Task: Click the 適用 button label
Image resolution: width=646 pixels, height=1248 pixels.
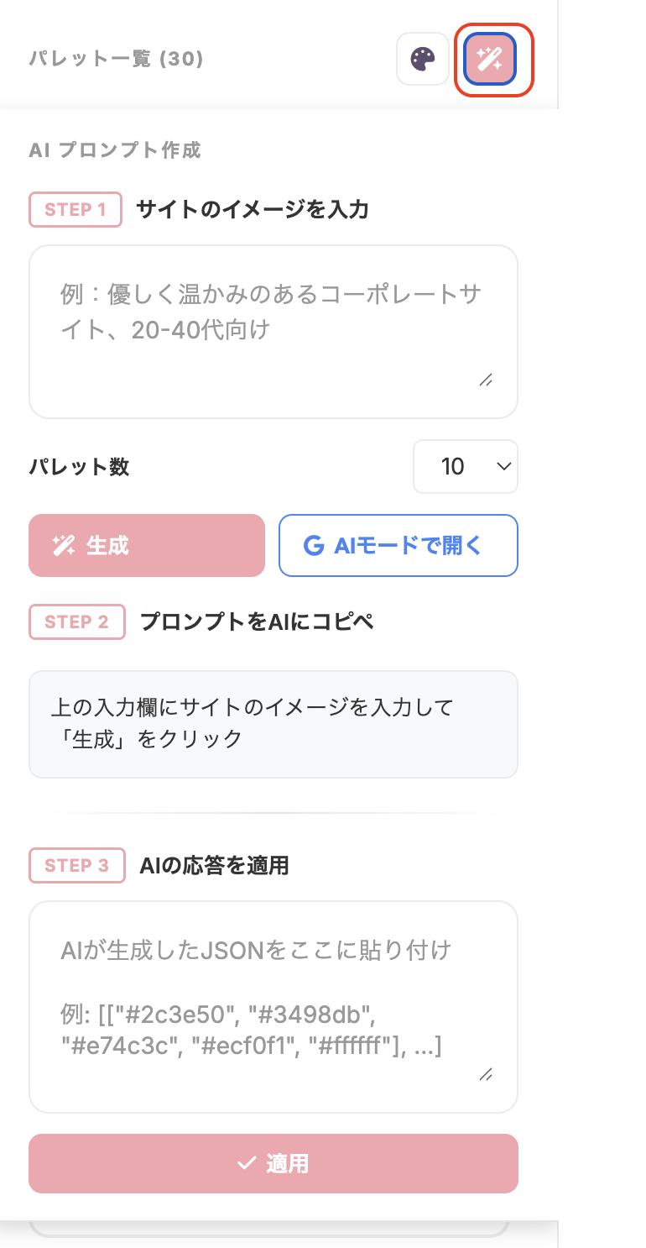Action: 288,1164
